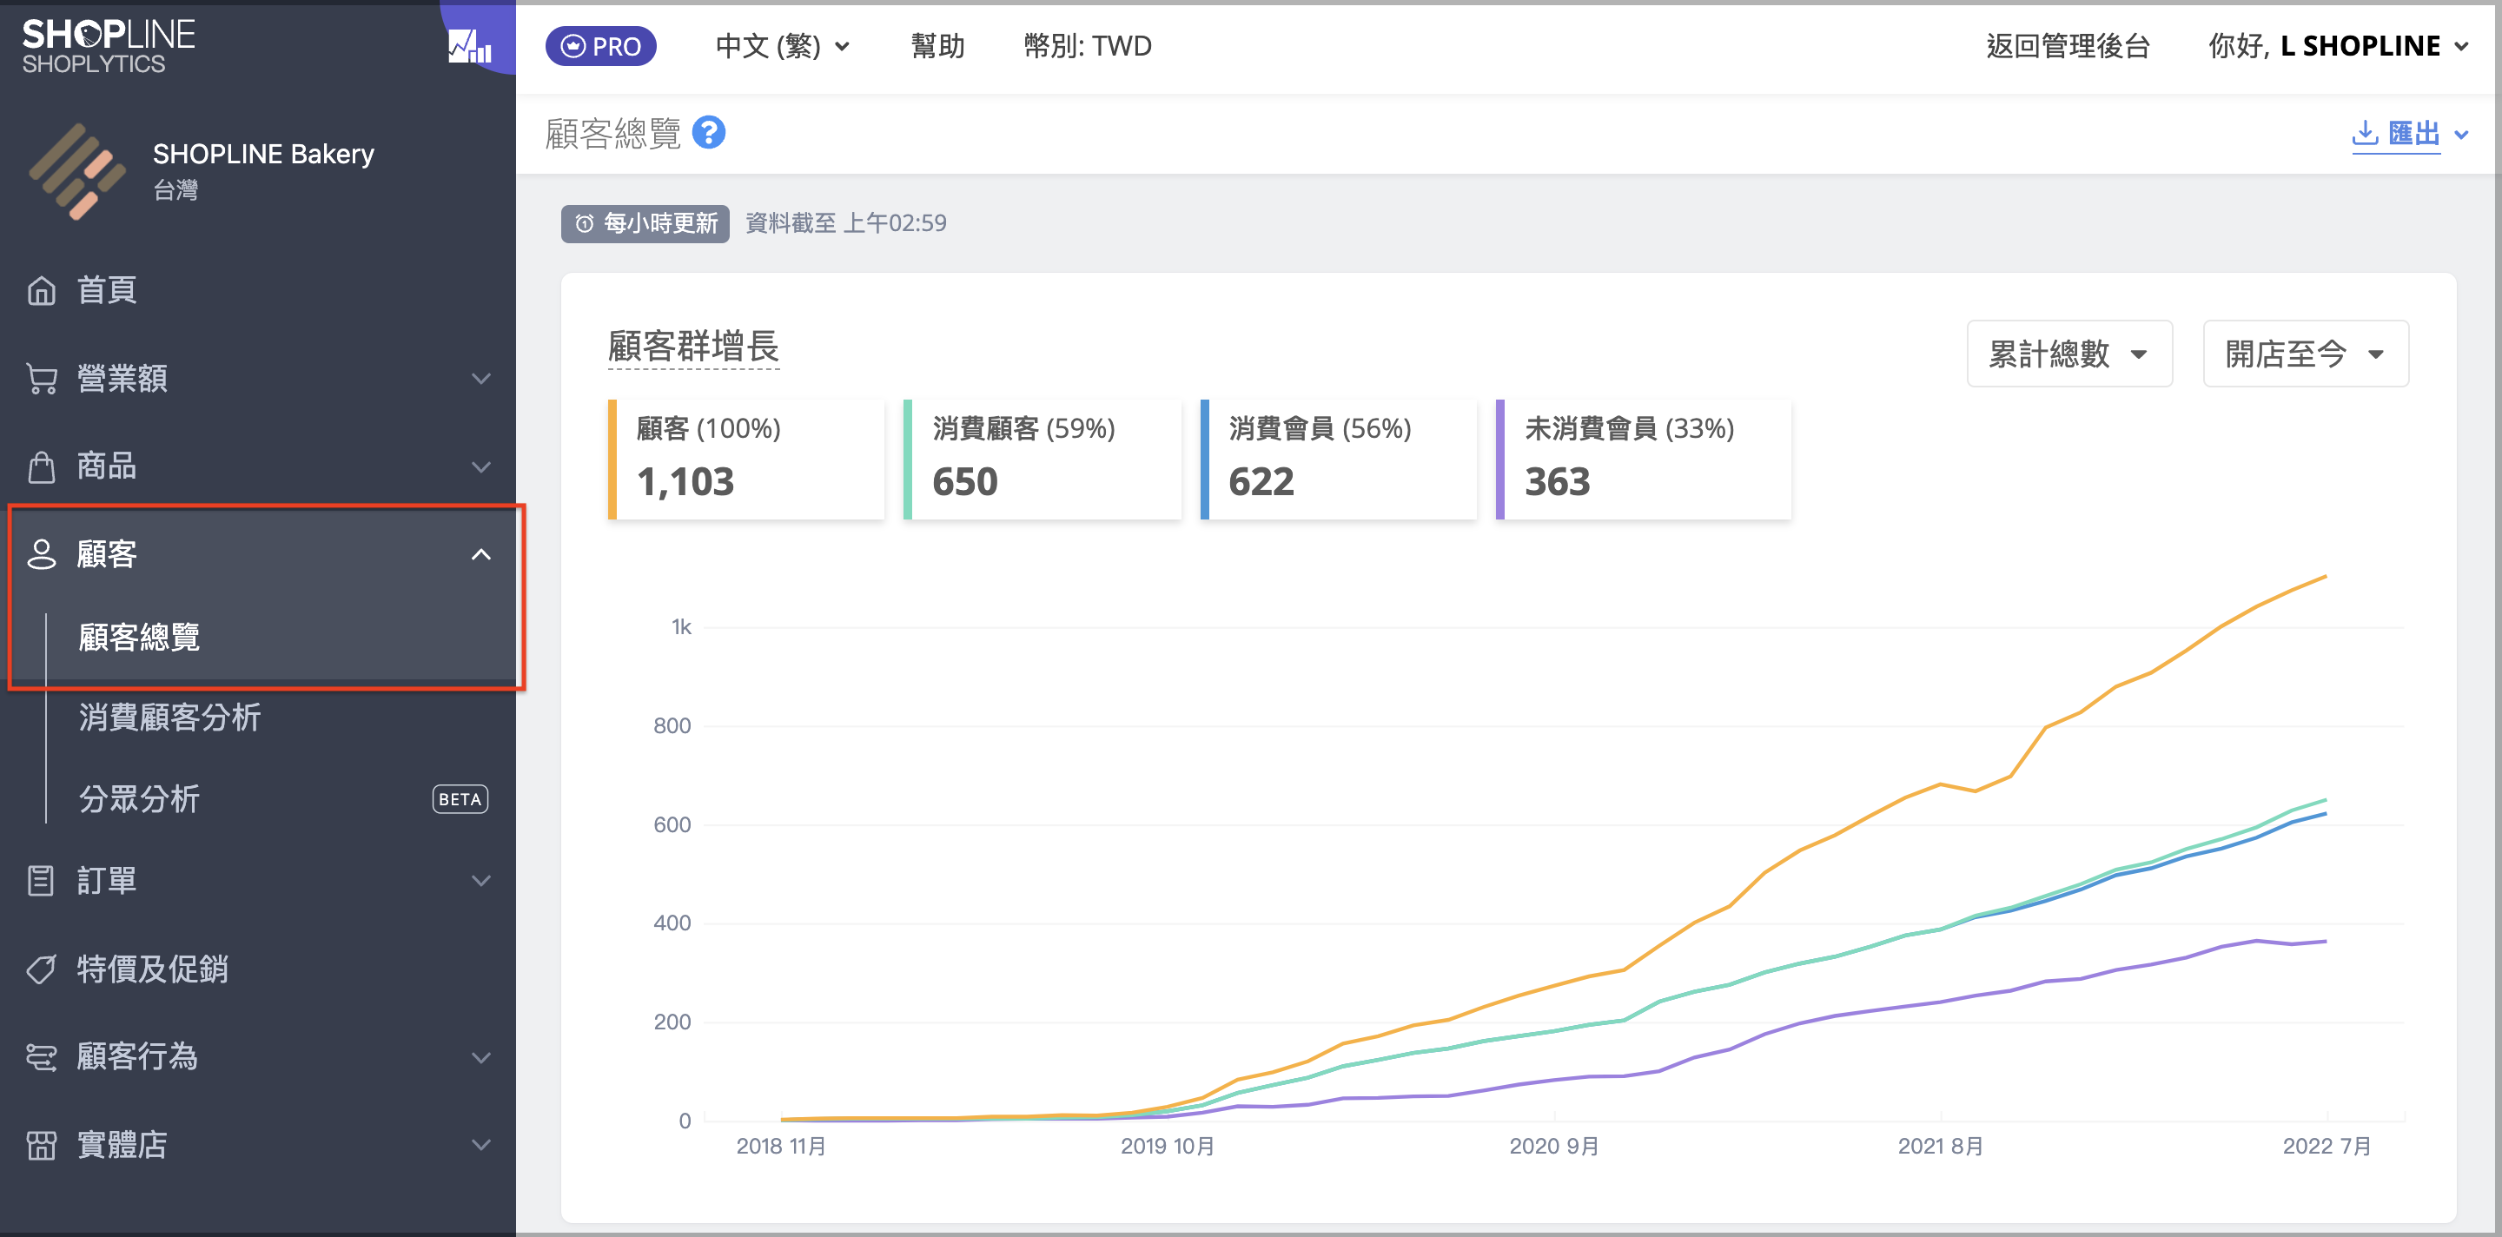This screenshot has height=1237, width=2502.
Task: Click the 幫助 help link
Action: pyautogui.click(x=937, y=46)
